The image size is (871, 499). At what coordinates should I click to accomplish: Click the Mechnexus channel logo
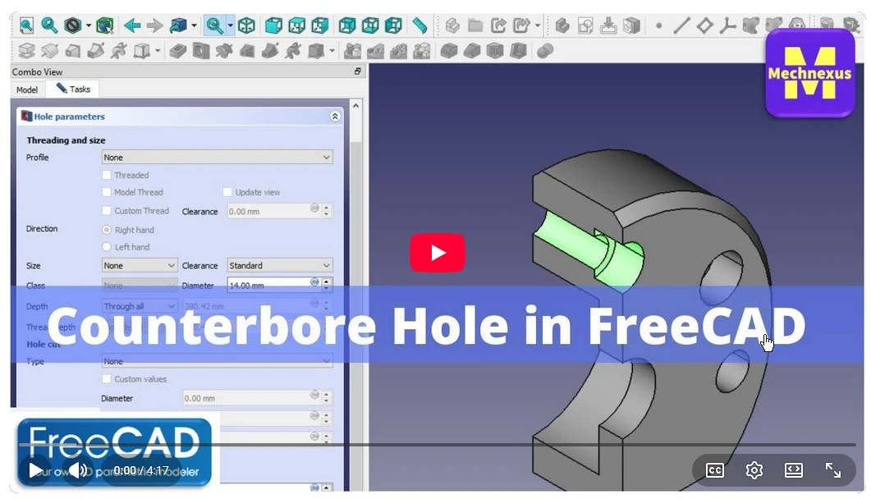[x=809, y=74]
